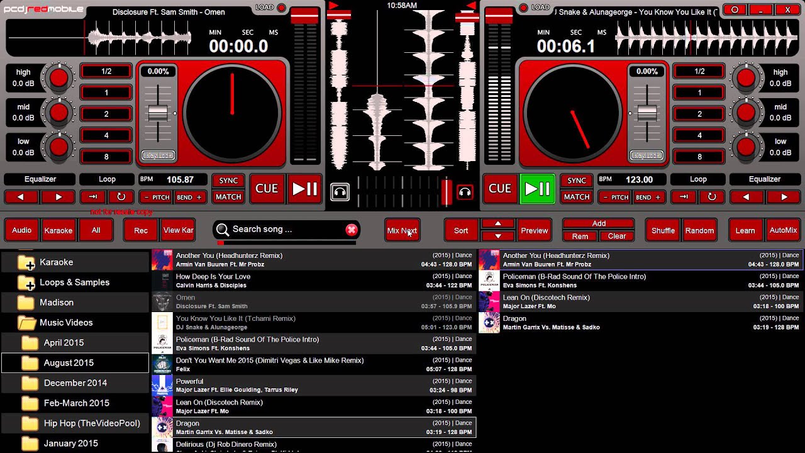Screen dimensions: 805x453
Task: Click Sort button
Action: 461,230
